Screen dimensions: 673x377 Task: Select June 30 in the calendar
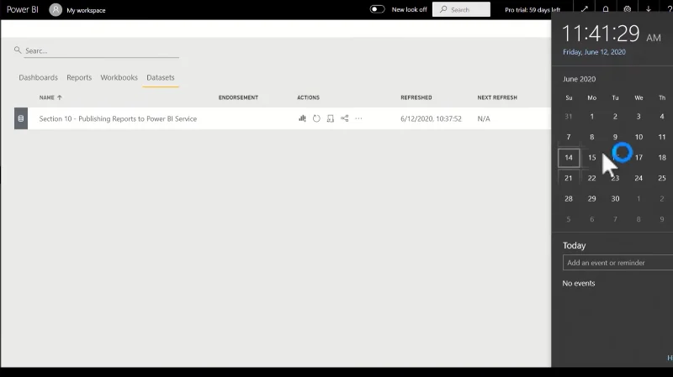pos(615,199)
